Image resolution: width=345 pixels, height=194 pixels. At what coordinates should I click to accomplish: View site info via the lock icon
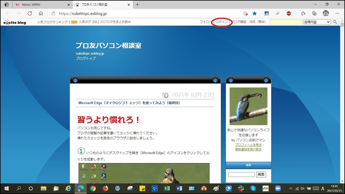pos(53,13)
